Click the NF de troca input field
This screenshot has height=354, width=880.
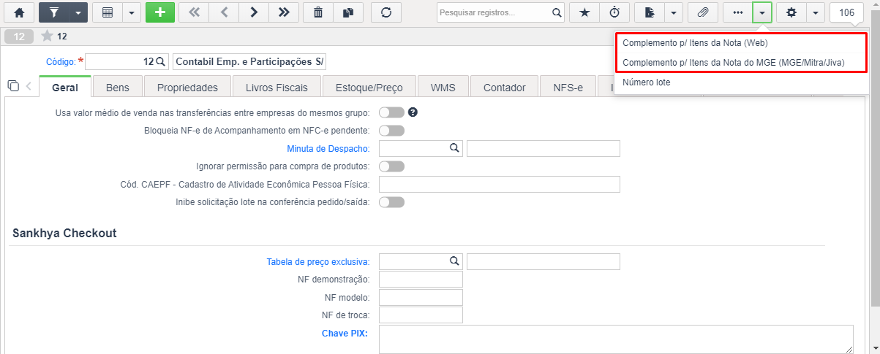coord(421,315)
